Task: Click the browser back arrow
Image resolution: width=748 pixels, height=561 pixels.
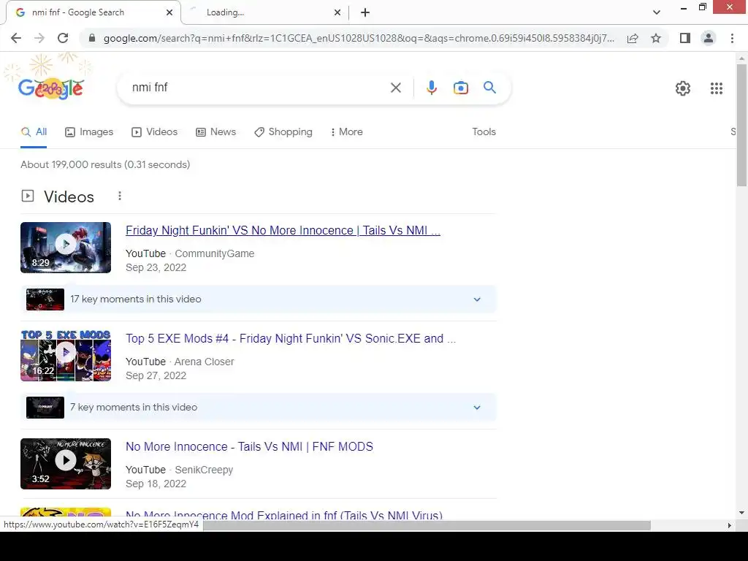Action: pyautogui.click(x=16, y=38)
